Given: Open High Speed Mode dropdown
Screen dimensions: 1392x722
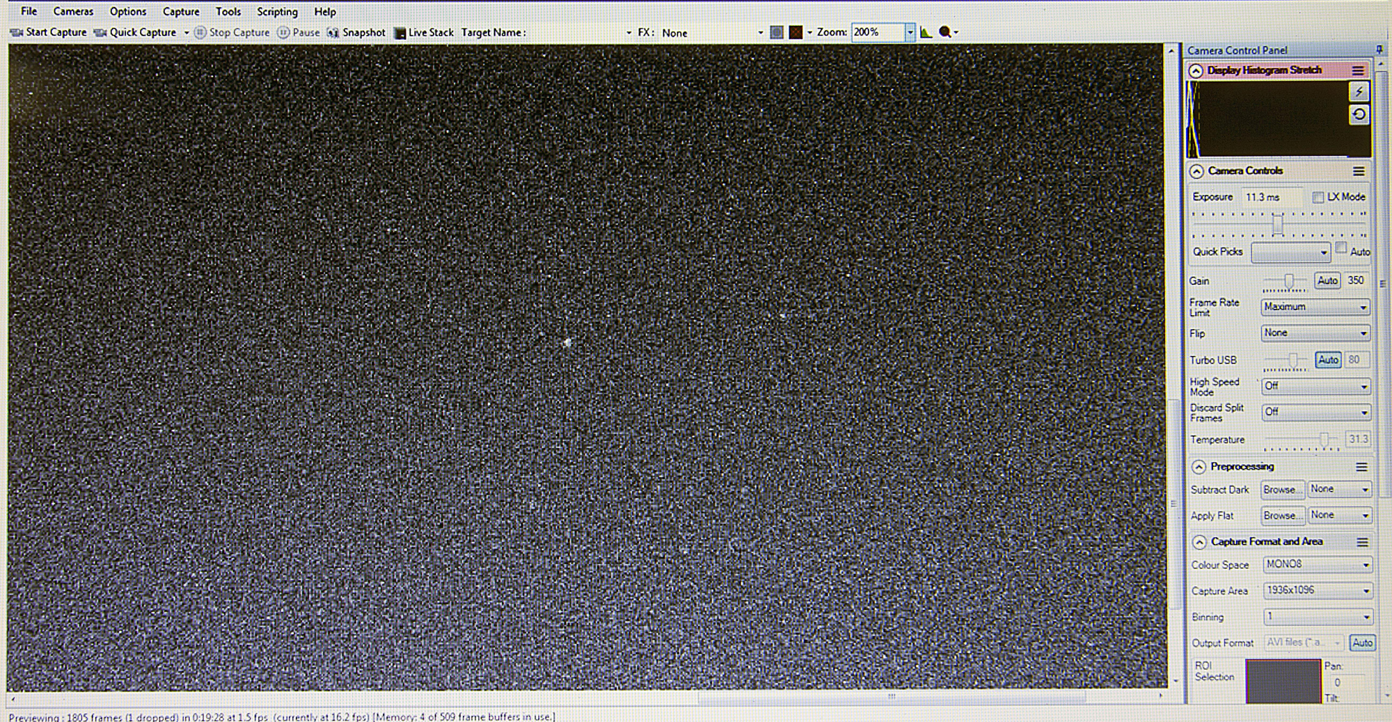Looking at the screenshot, I should (x=1315, y=386).
